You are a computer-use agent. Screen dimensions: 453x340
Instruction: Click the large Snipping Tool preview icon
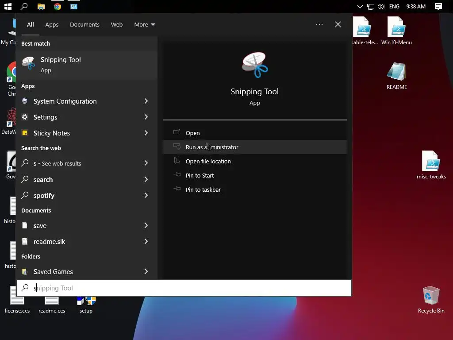click(254, 65)
